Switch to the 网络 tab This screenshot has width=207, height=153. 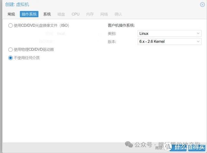tap(104, 14)
